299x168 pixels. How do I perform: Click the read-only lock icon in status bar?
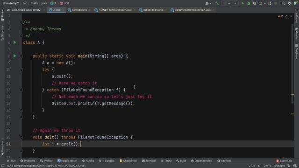tap(289, 166)
